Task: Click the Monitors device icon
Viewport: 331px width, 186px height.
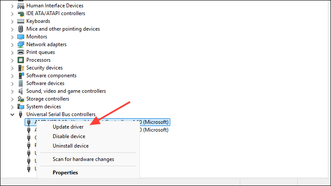Action: [x=21, y=37]
